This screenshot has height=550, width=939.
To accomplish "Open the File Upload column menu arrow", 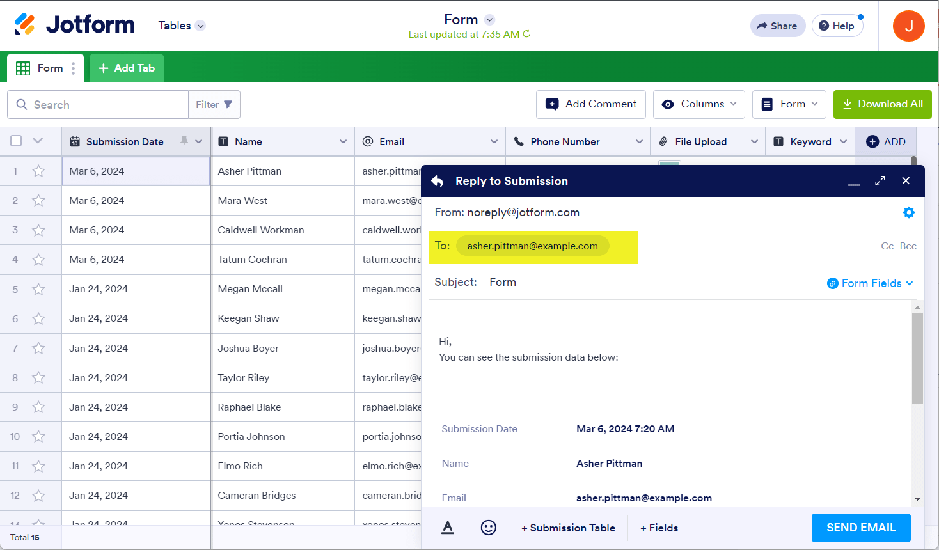I will coord(755,141).
